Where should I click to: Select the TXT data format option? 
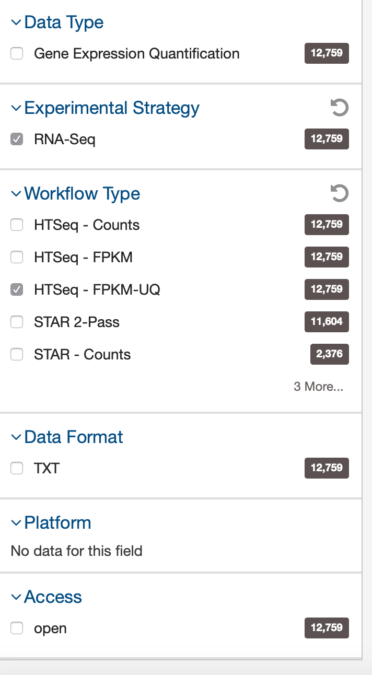(16, 468)
